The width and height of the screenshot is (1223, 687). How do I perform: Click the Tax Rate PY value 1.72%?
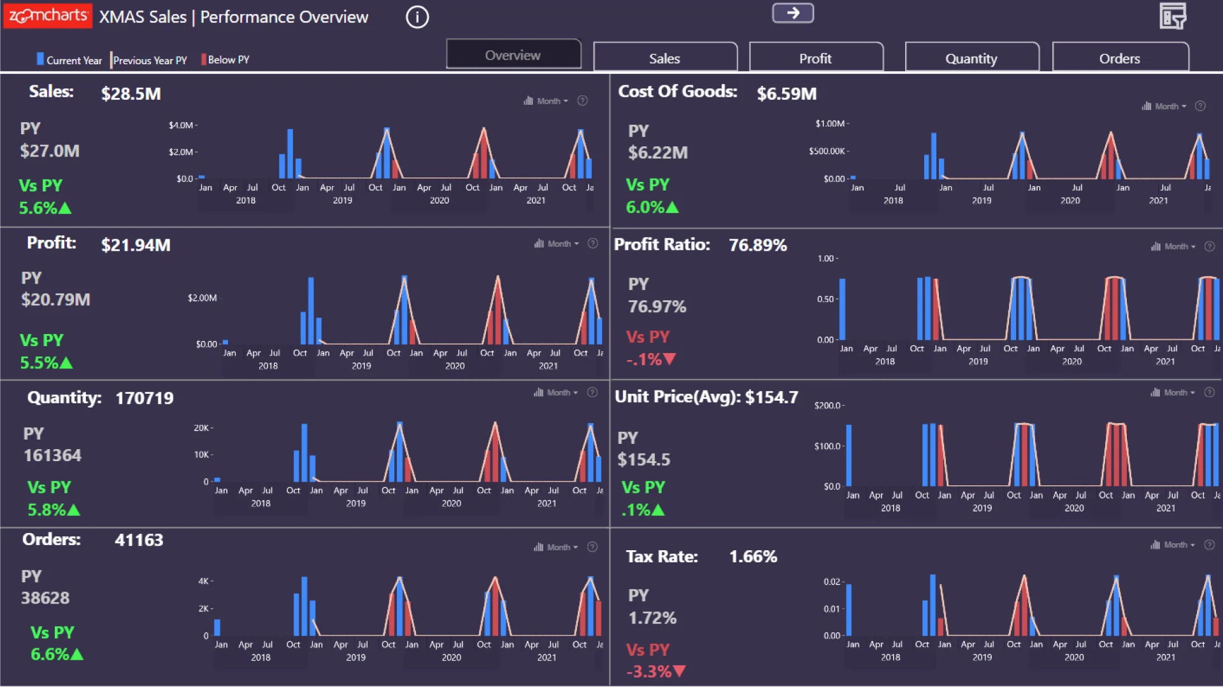653,618
